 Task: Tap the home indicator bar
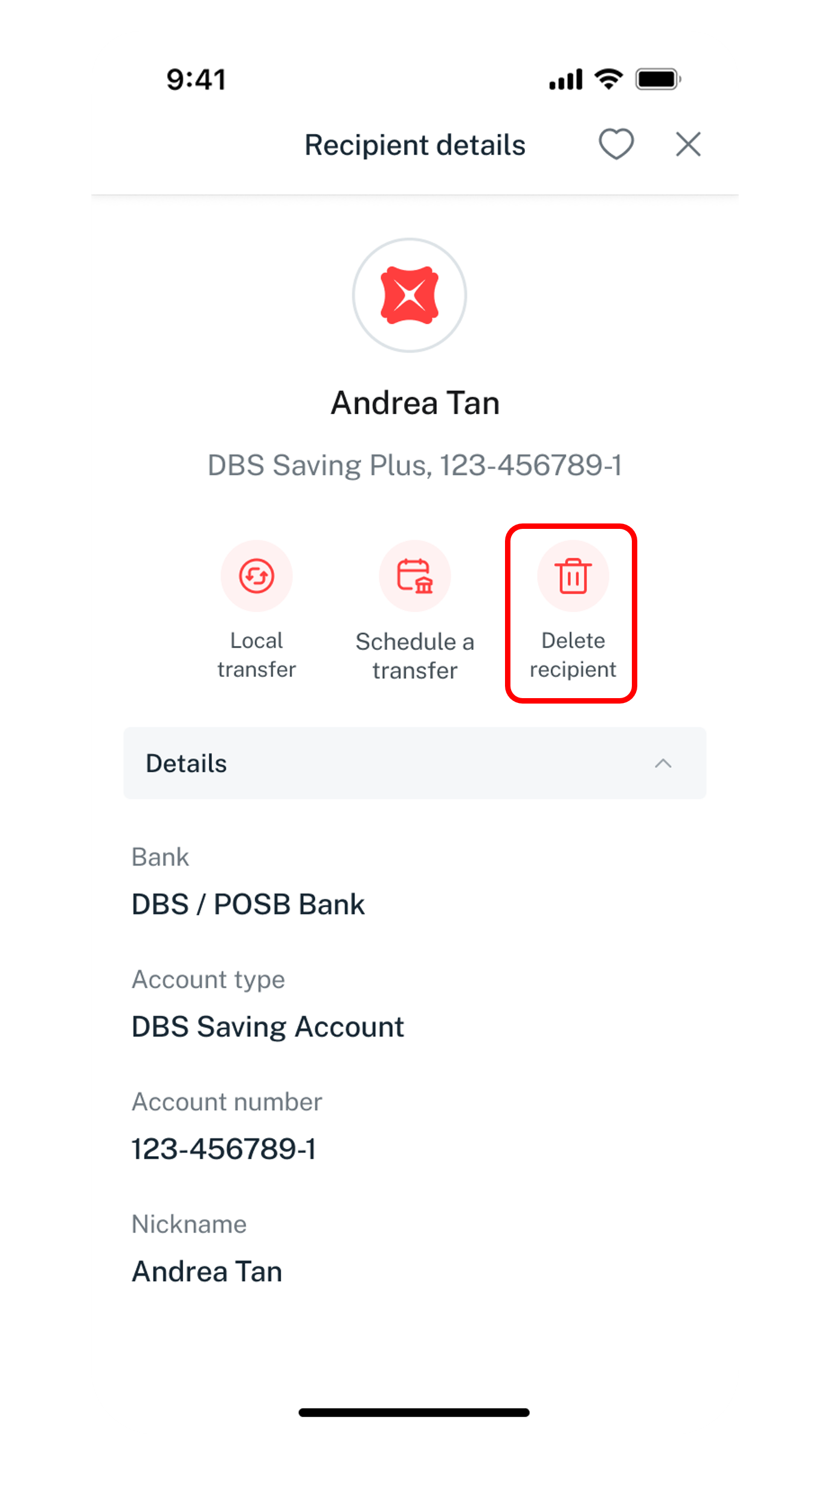(x=414, y=1413)
